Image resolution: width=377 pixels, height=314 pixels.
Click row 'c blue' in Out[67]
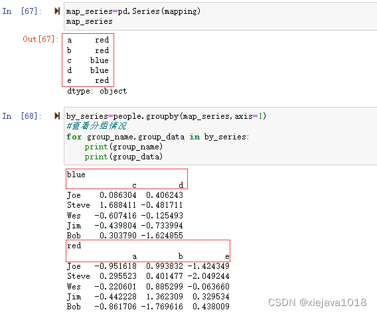click(88, 60)
